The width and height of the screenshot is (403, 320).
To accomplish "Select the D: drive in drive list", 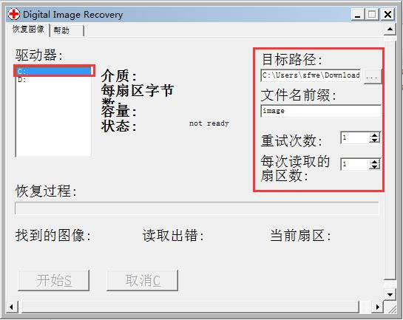I will (54, 80).
